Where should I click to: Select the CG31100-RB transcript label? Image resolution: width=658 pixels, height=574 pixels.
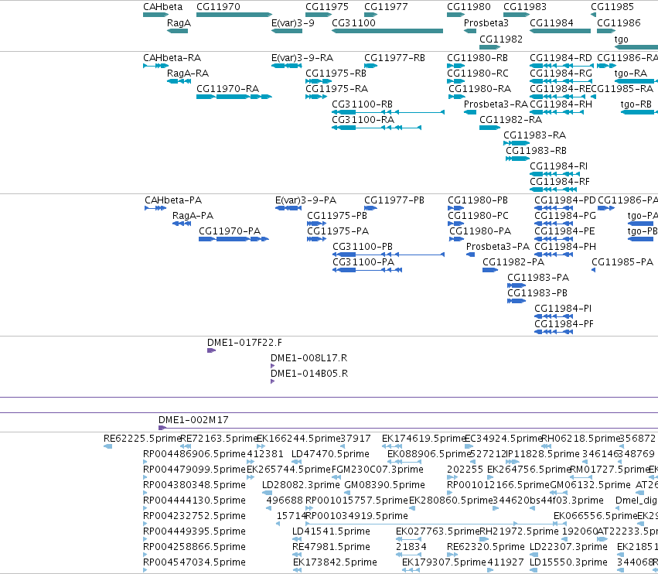pos(362,104)
